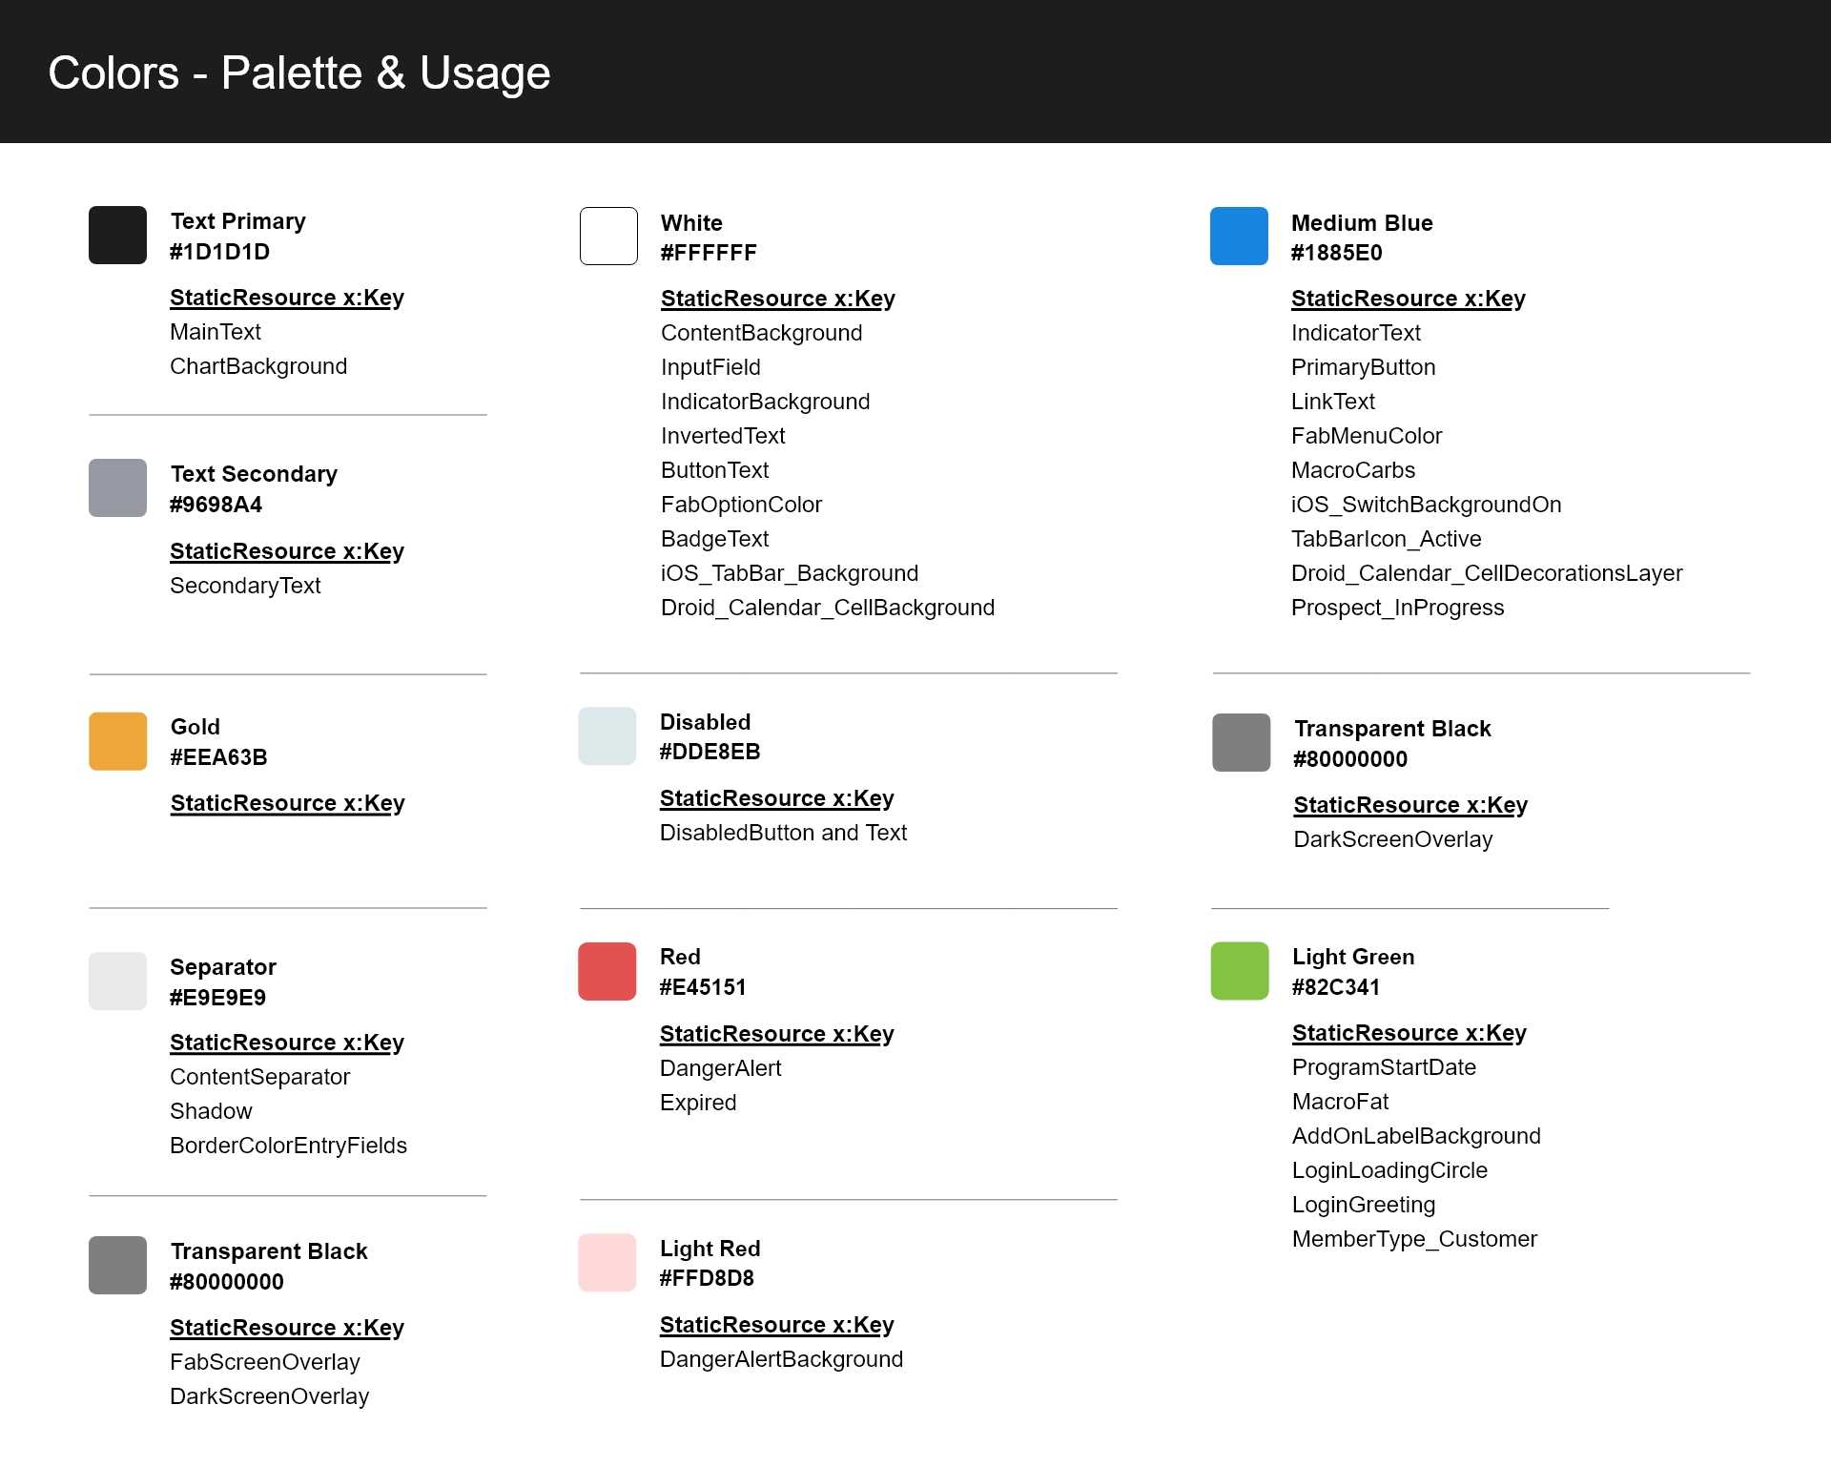The height and width of the screenshot is (1467, 1831).
Task: Select the Separator light gray swatch
Action: coord(117,981)
